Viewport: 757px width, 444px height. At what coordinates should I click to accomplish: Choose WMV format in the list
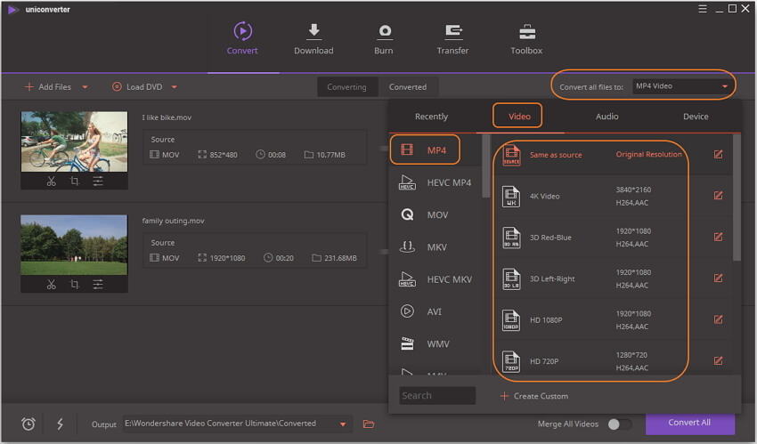[435, 344]
